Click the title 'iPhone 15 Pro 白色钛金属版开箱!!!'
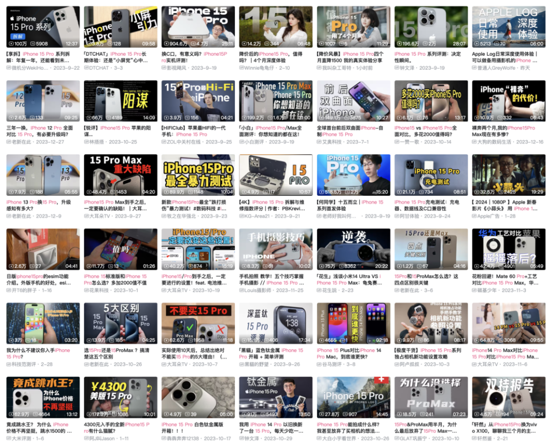This screenshot has height=448, width=553. pyautogui.click(x=193, y=428)
